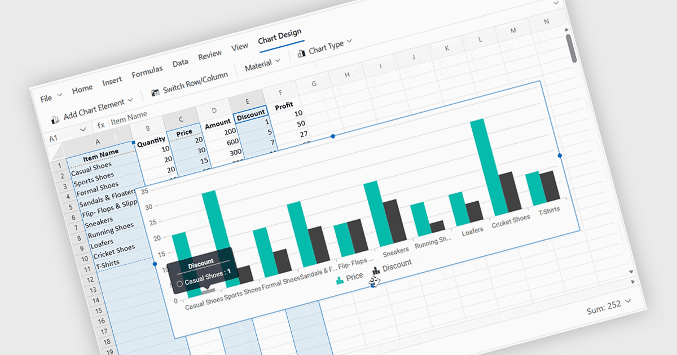Open the Chart Type dropdown
Viewport: 677px width, 355px height.
click(349, 41)
